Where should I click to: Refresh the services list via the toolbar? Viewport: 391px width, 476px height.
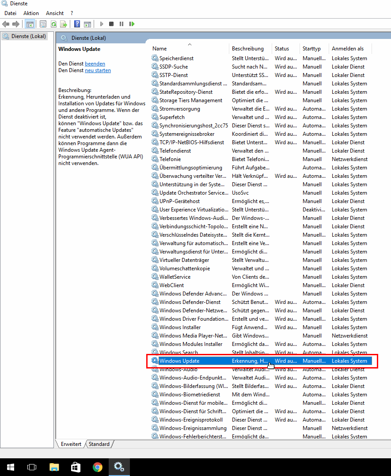pyautogui.click(x=53, y=24)
